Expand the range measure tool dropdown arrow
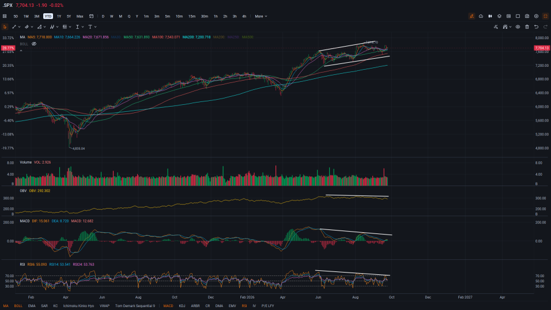The height and width of the screenshot is (310, 551). point(82,27)
